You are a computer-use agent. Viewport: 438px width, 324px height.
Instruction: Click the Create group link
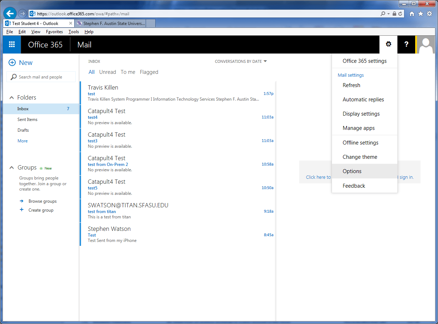(x=41, y=210)
